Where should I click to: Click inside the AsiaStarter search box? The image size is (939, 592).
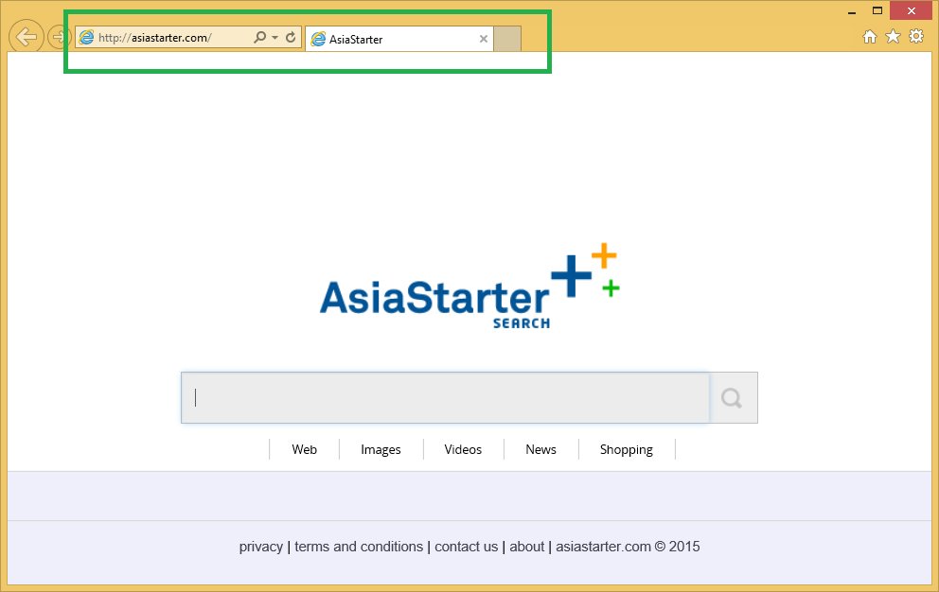click(446, 397)
